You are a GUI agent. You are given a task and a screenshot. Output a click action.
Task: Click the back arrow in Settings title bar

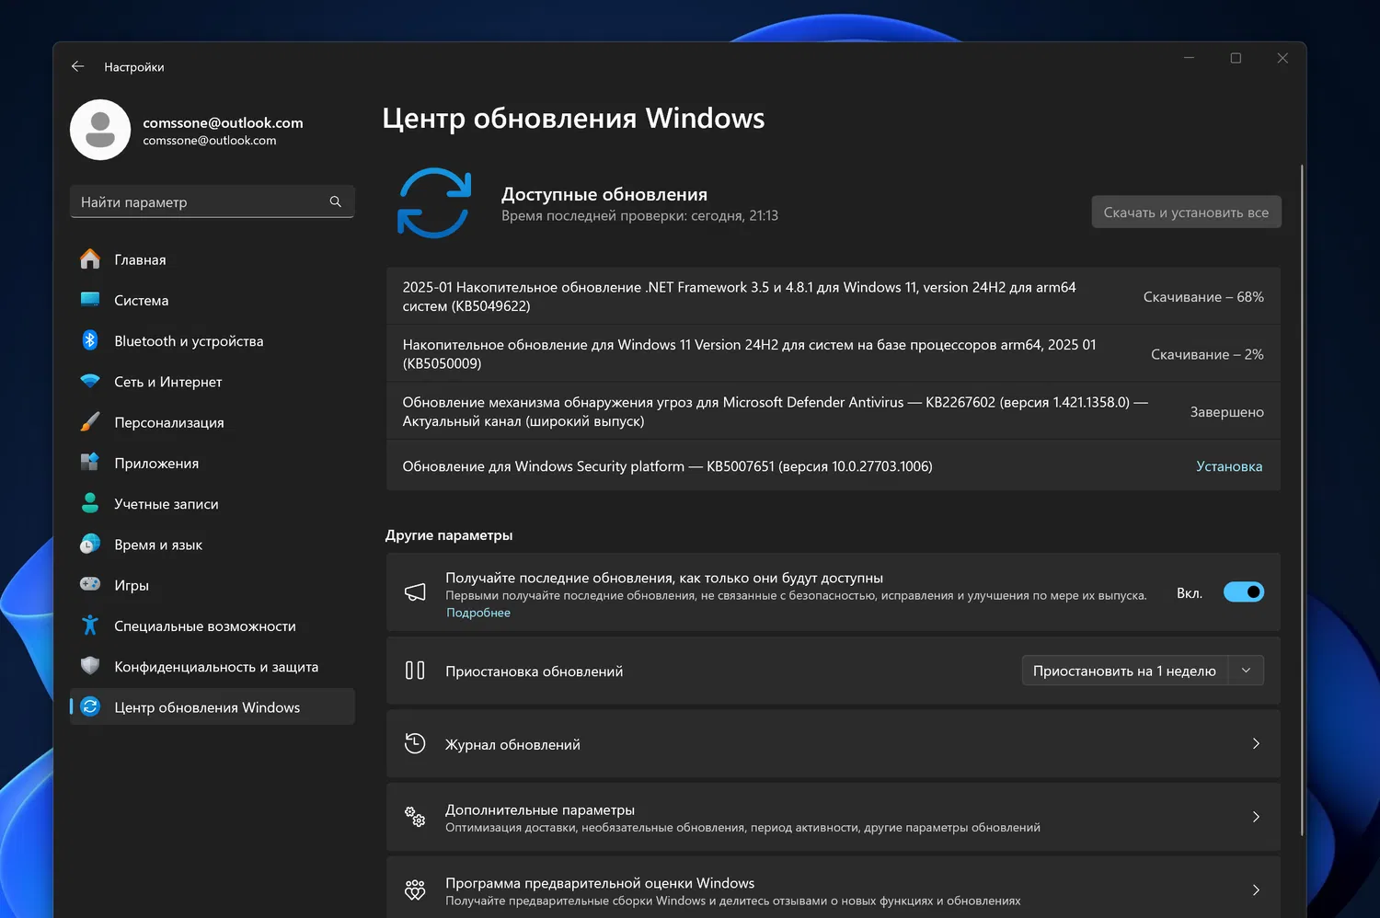click(x=78, y=66)
